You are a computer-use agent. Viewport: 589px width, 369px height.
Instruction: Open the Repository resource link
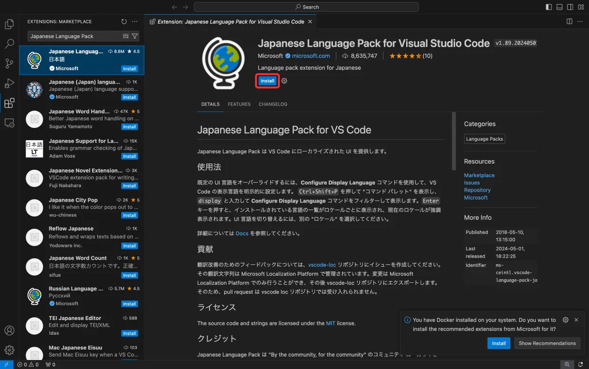[x=477, y=190]
